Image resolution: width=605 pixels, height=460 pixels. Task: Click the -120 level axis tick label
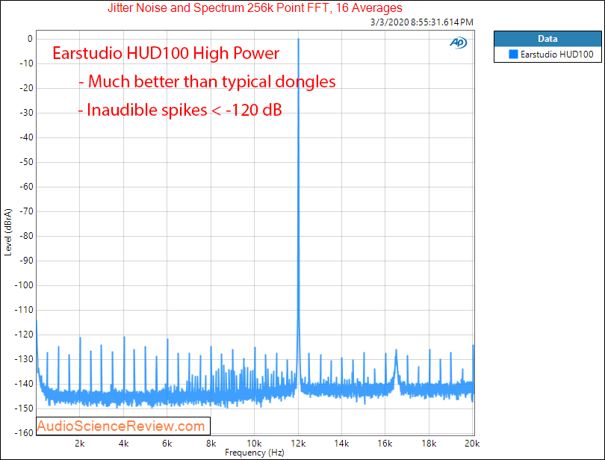(x=24, y=335)
